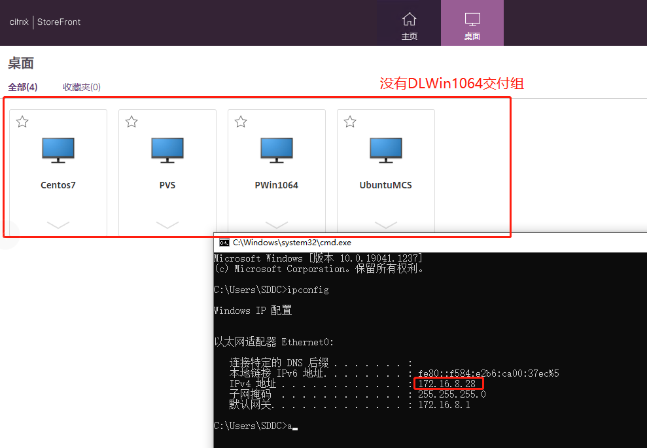Click the cmd.exe title bar icon
The height and width of the screenshot is (448, 647).
pos(222,242)
